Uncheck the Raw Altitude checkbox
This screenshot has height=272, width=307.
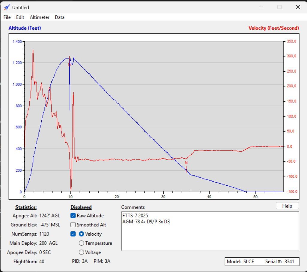point(73,216)
